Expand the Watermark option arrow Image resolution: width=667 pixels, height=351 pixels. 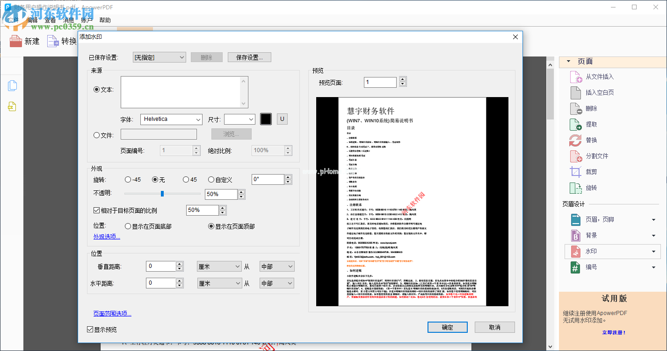[x=653, y=252]
